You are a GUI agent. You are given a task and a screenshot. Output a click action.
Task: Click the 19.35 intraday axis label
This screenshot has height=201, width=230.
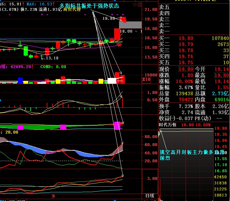coord(221,135)
